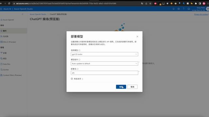209x117 pixels.
Task: Click the blue 创建 create button
Action: coord(121,87)
